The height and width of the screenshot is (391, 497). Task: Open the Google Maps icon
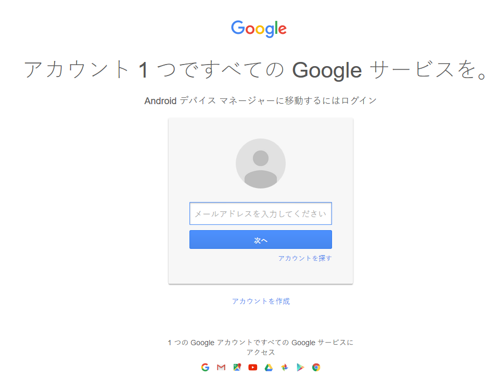[236, 367]
